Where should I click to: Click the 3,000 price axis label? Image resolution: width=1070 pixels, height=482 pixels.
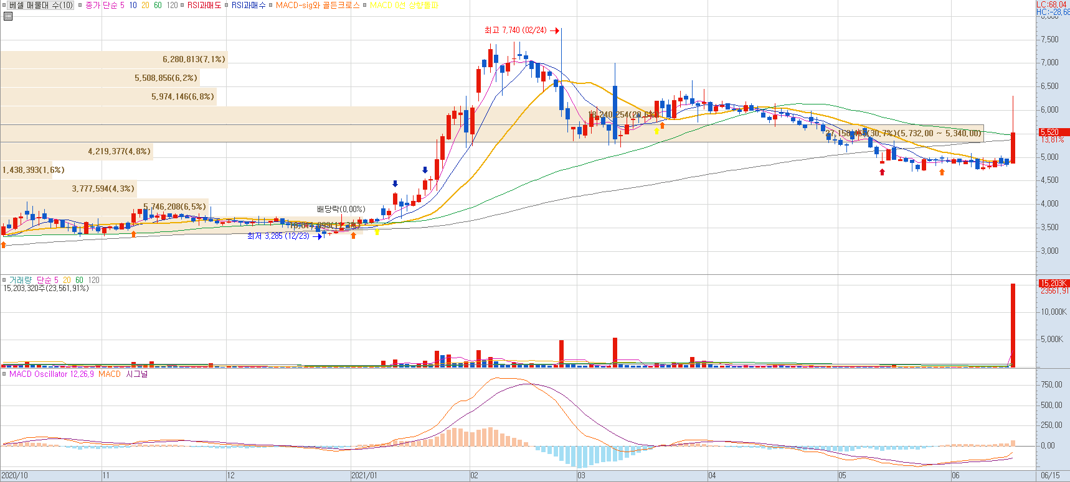click(x=1049, y=251)
